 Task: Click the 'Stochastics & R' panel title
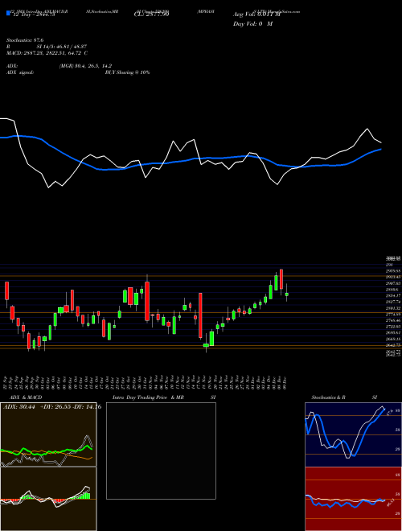[328, 397]
